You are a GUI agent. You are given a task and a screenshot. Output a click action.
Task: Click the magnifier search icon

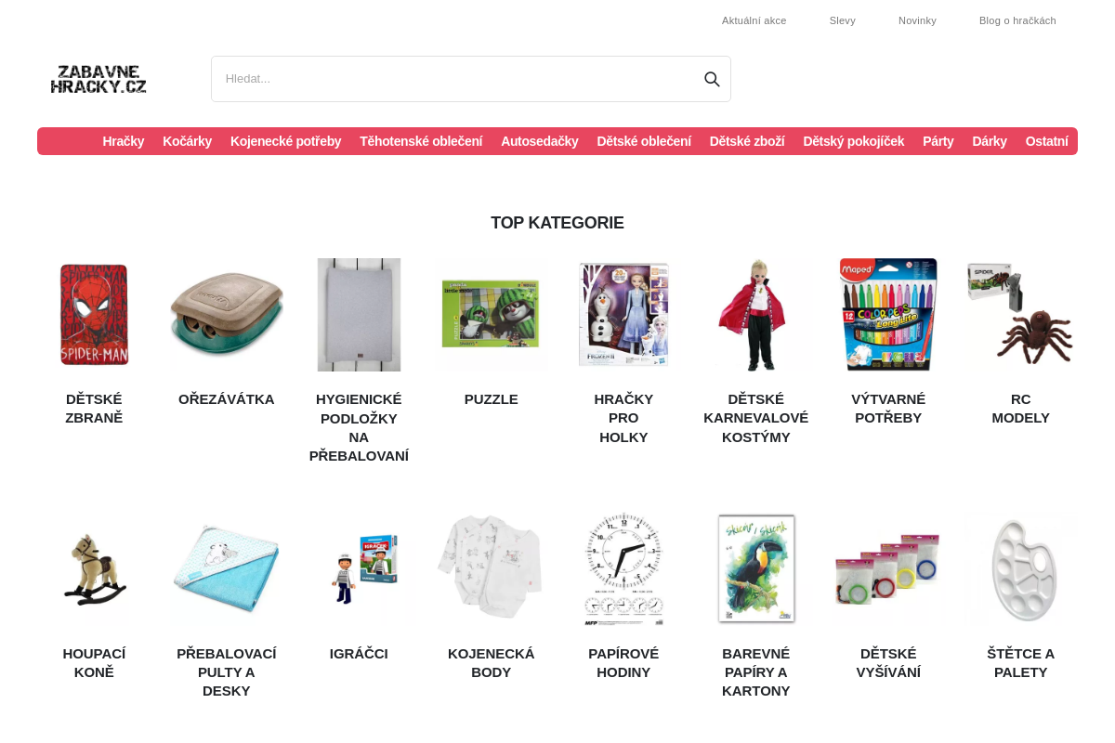[712, 79]
